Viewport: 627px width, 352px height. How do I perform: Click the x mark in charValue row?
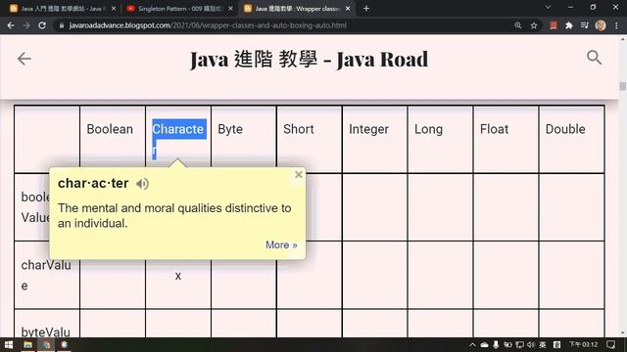point(178,276)
